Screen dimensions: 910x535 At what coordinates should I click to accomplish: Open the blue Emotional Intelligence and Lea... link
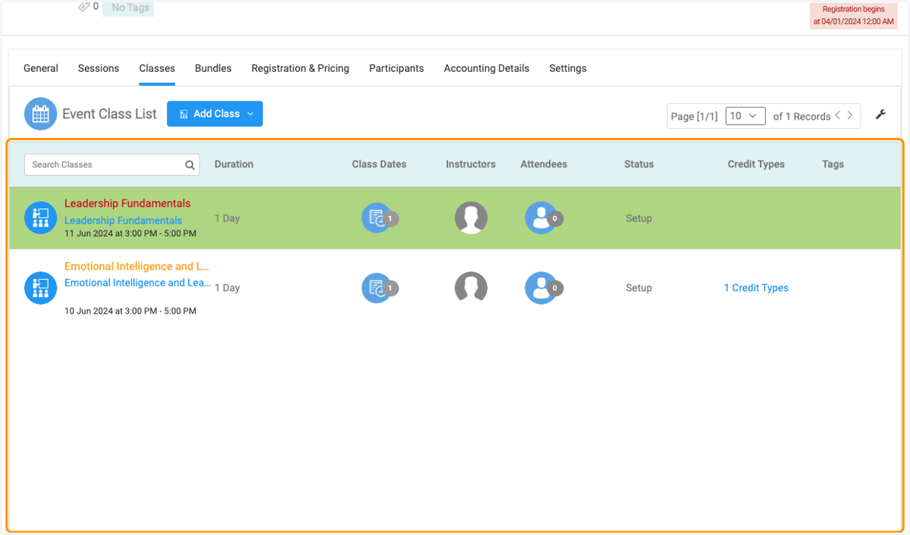point(137,283)
